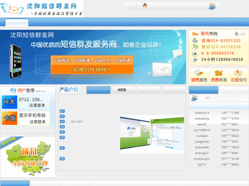Click user name yun198619
Viewport: 249px width, 186px height.
pyautogui.click(x=202, y=130)
